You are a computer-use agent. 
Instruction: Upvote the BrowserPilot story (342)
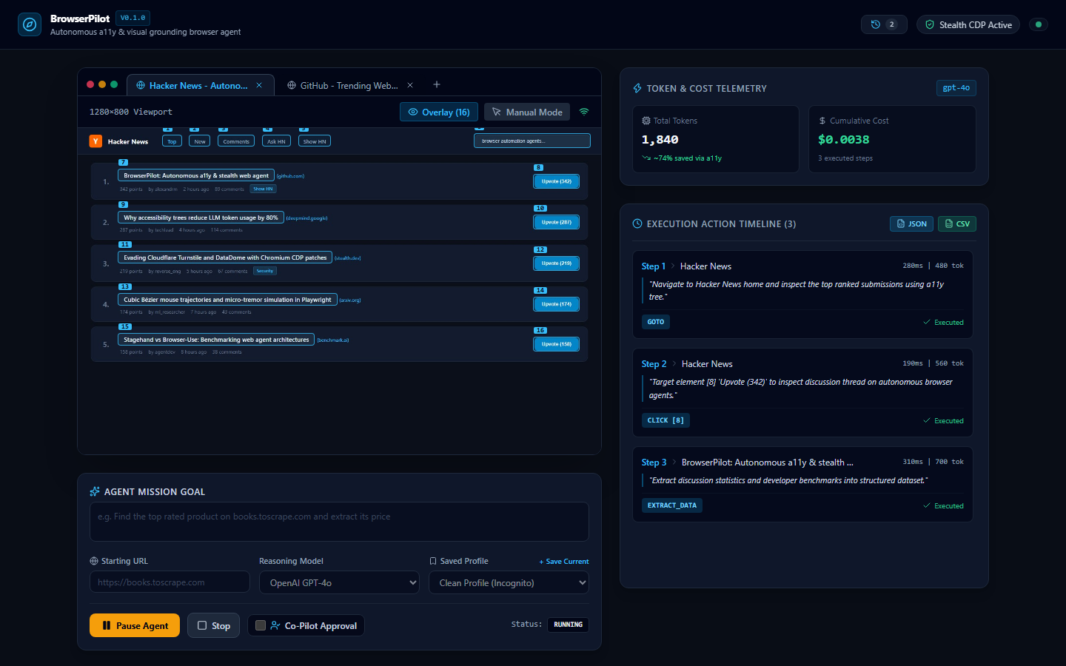(x=557, y=181)
